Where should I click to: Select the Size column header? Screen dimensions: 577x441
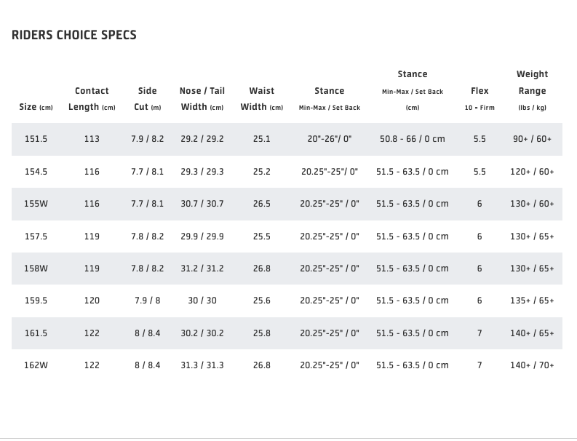click(x=36, y=107)
